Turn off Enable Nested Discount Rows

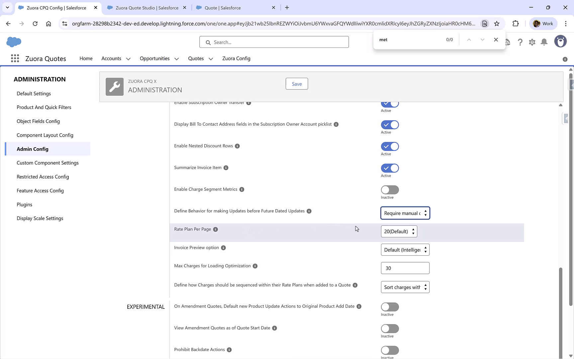point(390,146)
